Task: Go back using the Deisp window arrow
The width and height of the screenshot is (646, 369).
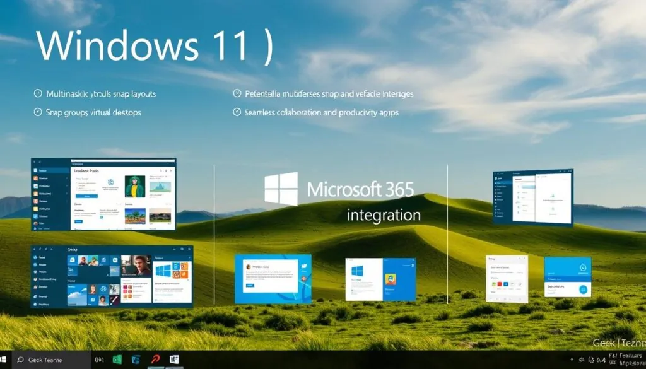Action: 34,249
